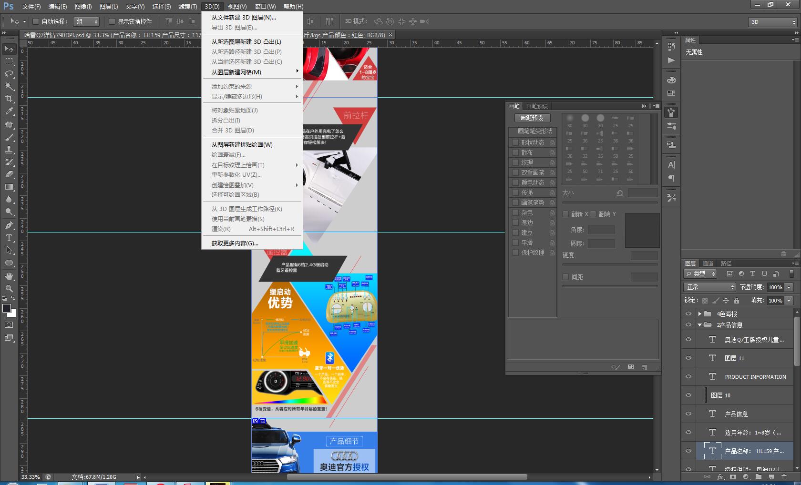Expand the 4色海报 layer group
This screenshot has width=801, height=485.
(699, 314)
